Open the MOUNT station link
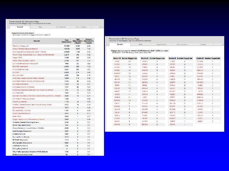Viewport: 229px width, 171px height. [x=145, y=100]
